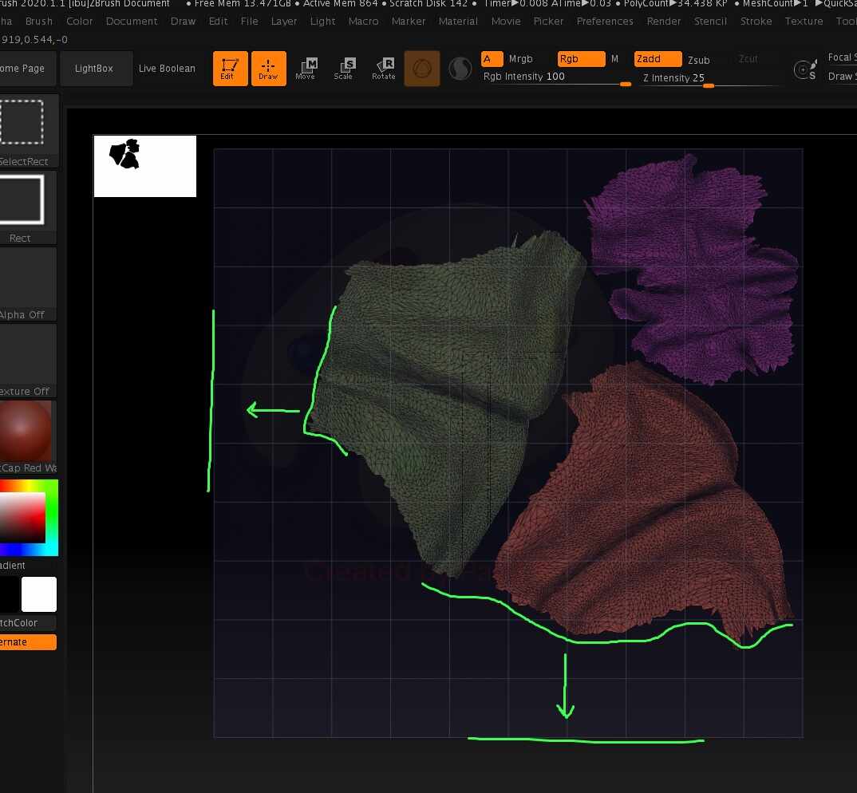Viewport: 857px width, 793px height.
Task: Activate the Draw mode button
Action: click(x=268, y=69)
